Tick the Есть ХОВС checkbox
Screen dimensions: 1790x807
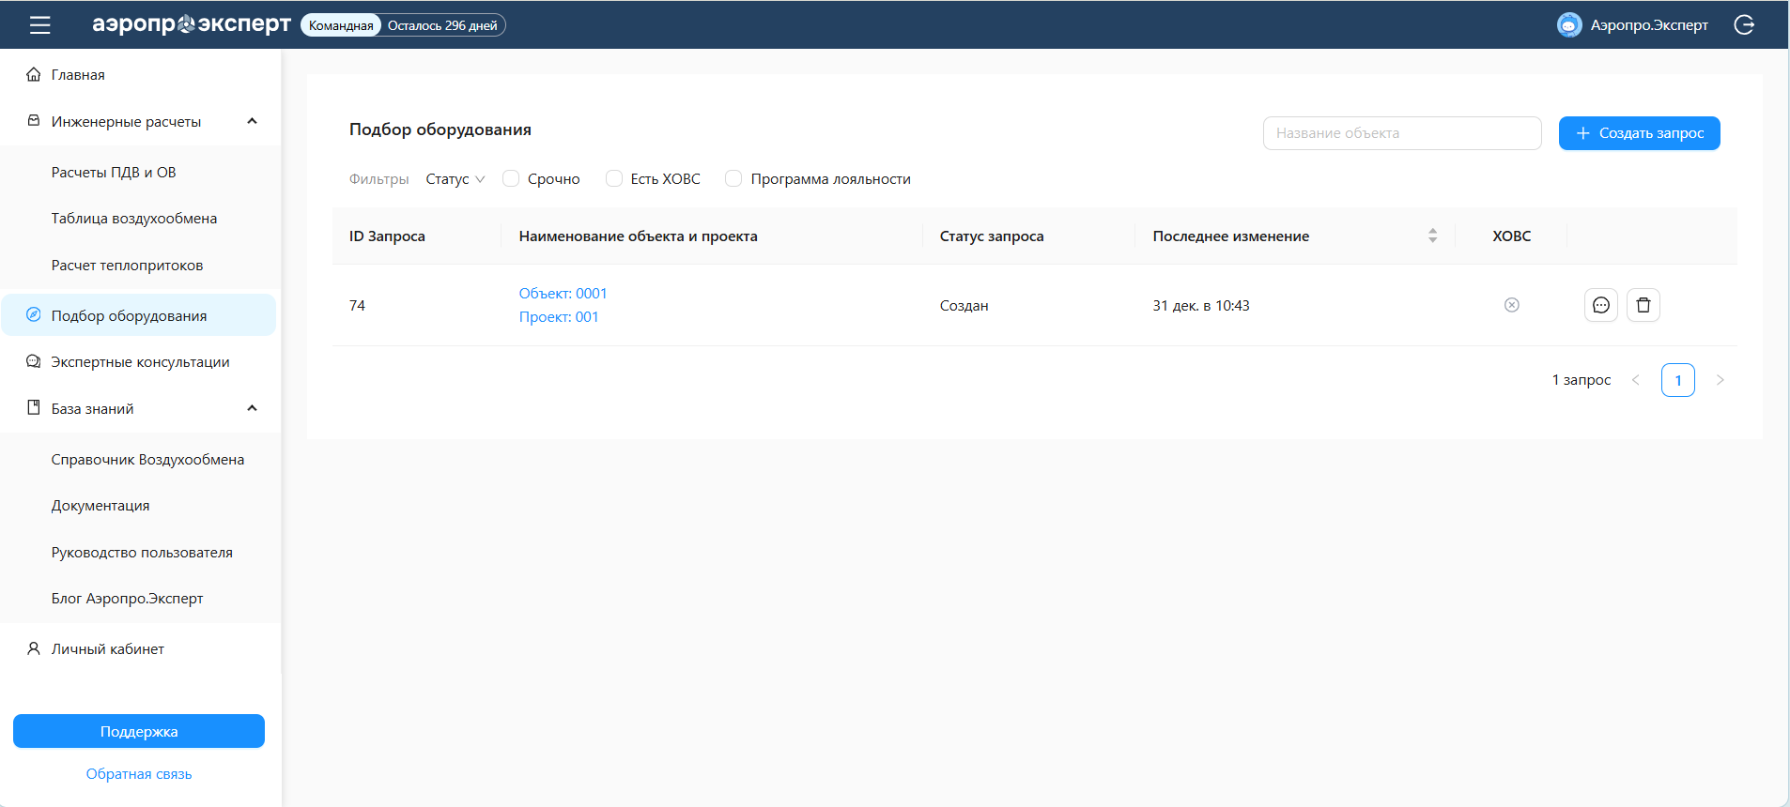tap(614, 178)
